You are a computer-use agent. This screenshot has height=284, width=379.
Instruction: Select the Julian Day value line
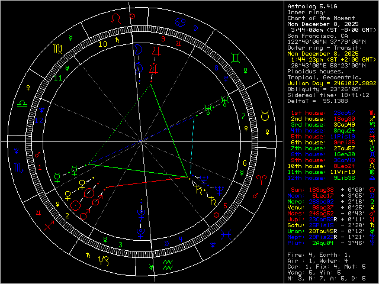pos(331,83)
